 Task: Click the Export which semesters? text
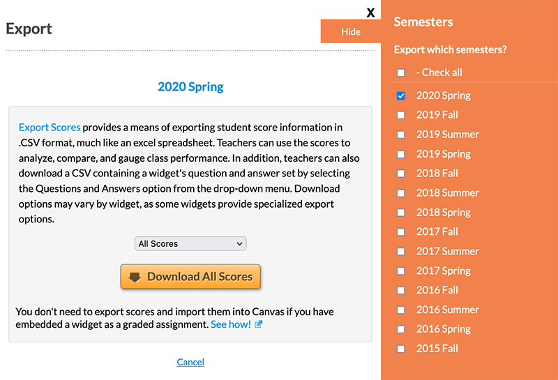450,50
